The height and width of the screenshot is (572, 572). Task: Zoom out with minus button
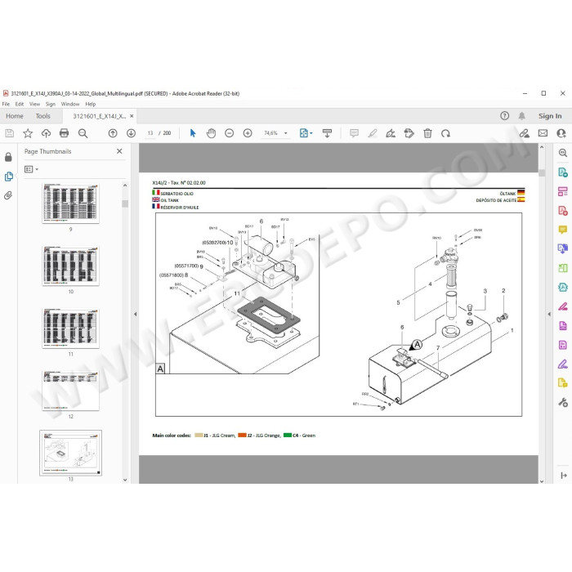click(x=229, y=133)
